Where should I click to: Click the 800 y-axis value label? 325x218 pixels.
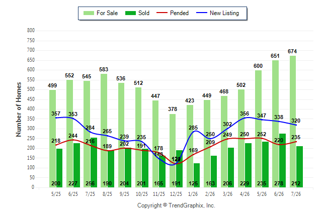(31, 31)
